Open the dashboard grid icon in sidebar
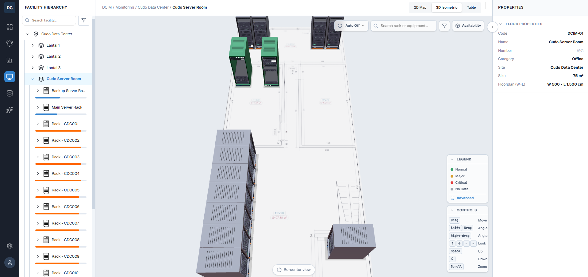The image size is (588, 277). pyautogui.click(x=10, y=27)
